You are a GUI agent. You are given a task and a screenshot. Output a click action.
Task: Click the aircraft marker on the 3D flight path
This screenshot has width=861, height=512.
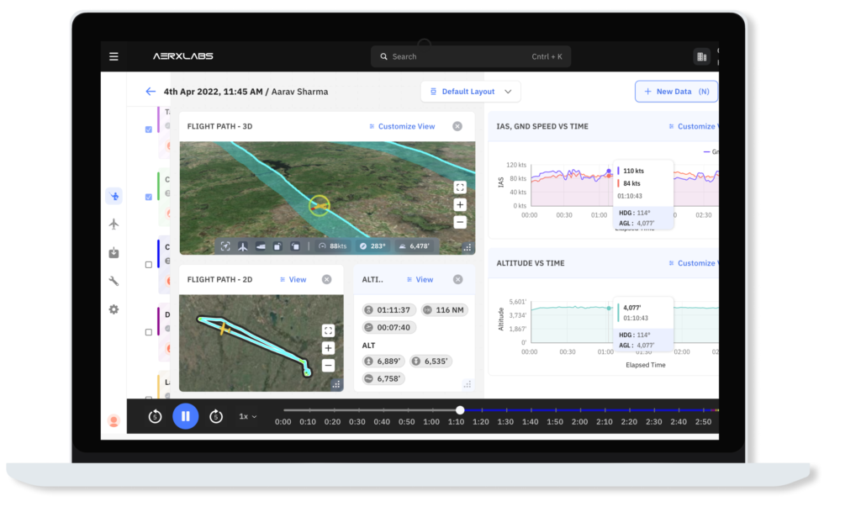(x=319, y=206)
